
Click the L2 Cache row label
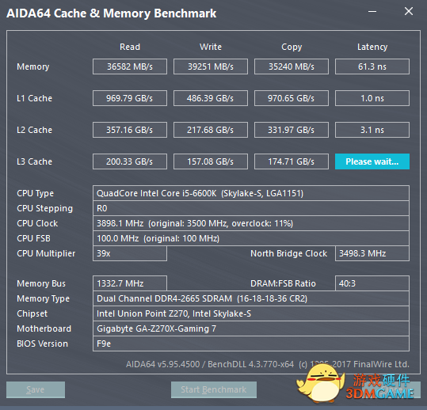34,130
